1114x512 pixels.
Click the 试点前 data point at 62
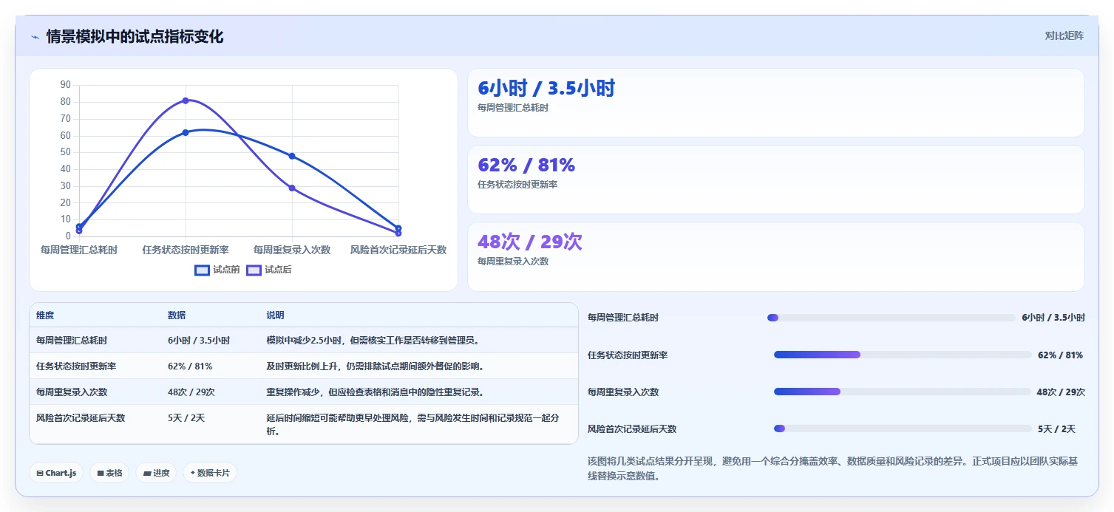[186, 132]
